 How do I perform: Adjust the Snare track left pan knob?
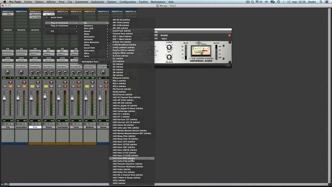[x=46, y=73]
